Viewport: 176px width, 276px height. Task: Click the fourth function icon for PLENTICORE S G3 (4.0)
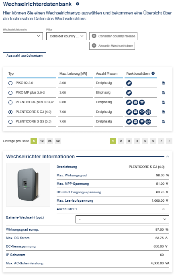pyautogui.click(x=148, y=112)
